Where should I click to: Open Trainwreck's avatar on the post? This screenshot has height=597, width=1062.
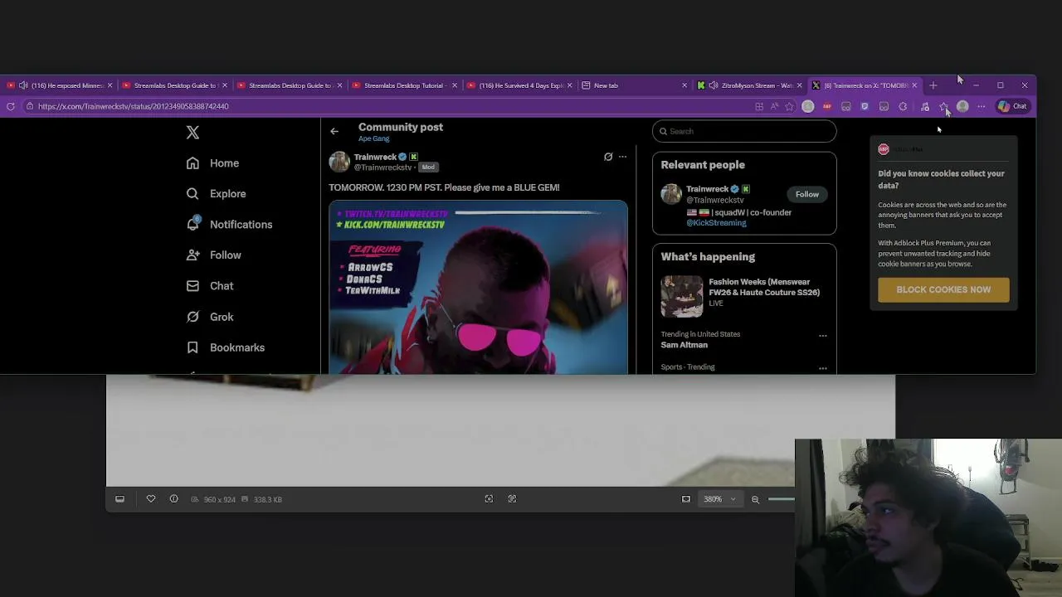tap(339, 162)
